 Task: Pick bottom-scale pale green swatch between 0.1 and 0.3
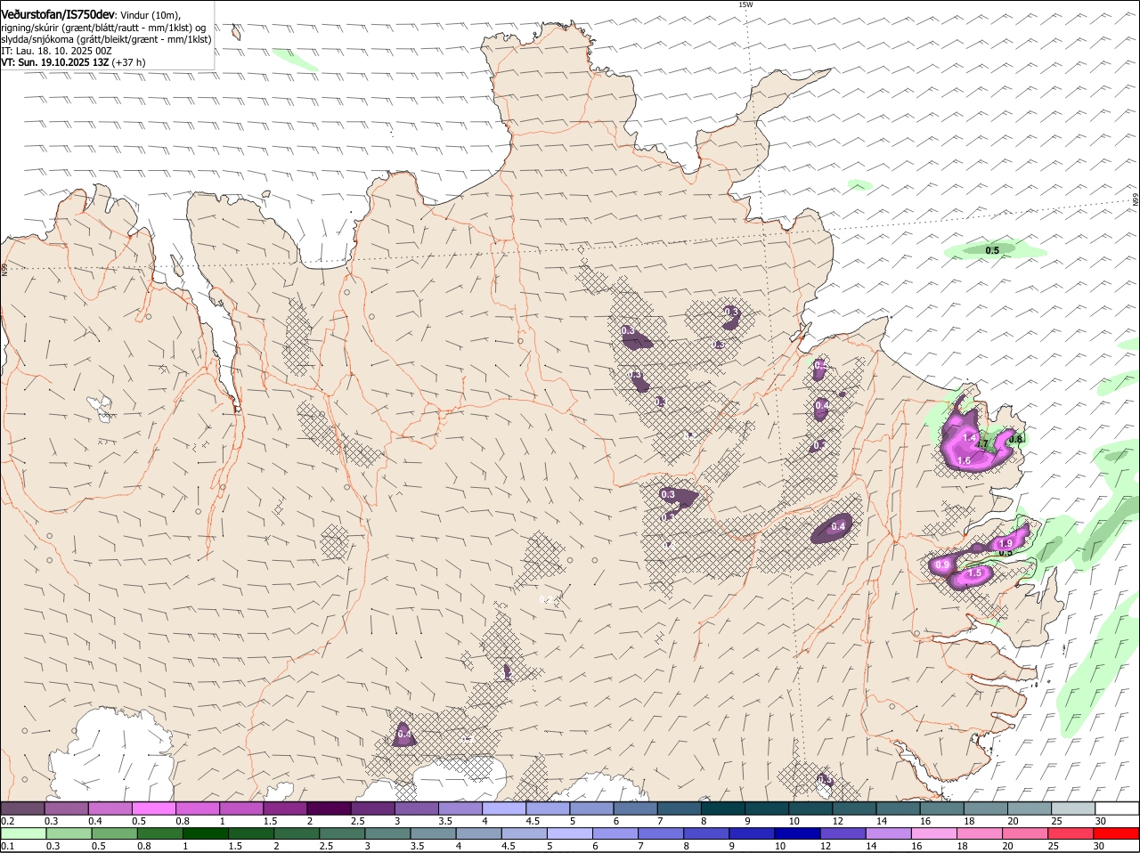pos(23,833)
